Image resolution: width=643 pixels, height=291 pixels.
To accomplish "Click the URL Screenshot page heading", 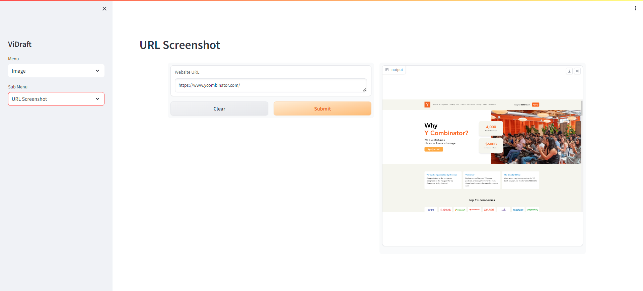I will coord(180,45).
